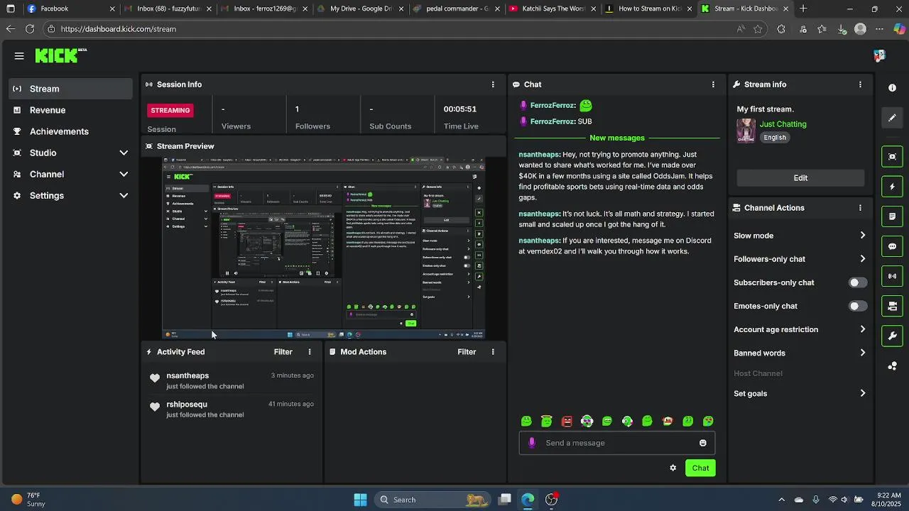Click rshiposequ in the Activity Feed
Screen dimensions: 909x511
187,405
